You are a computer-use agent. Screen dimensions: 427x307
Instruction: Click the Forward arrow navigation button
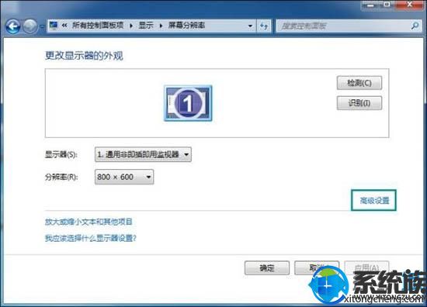tap(30, 26)
